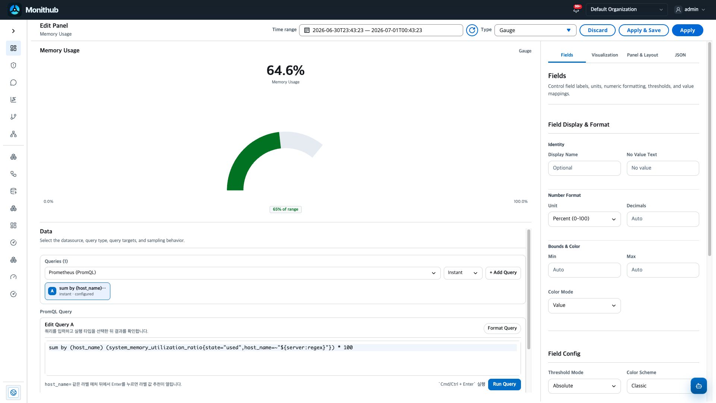Open the Unit dropdown showing Percent (0-100)
Viewport: 716px width, 403px height.
(584, 219)
